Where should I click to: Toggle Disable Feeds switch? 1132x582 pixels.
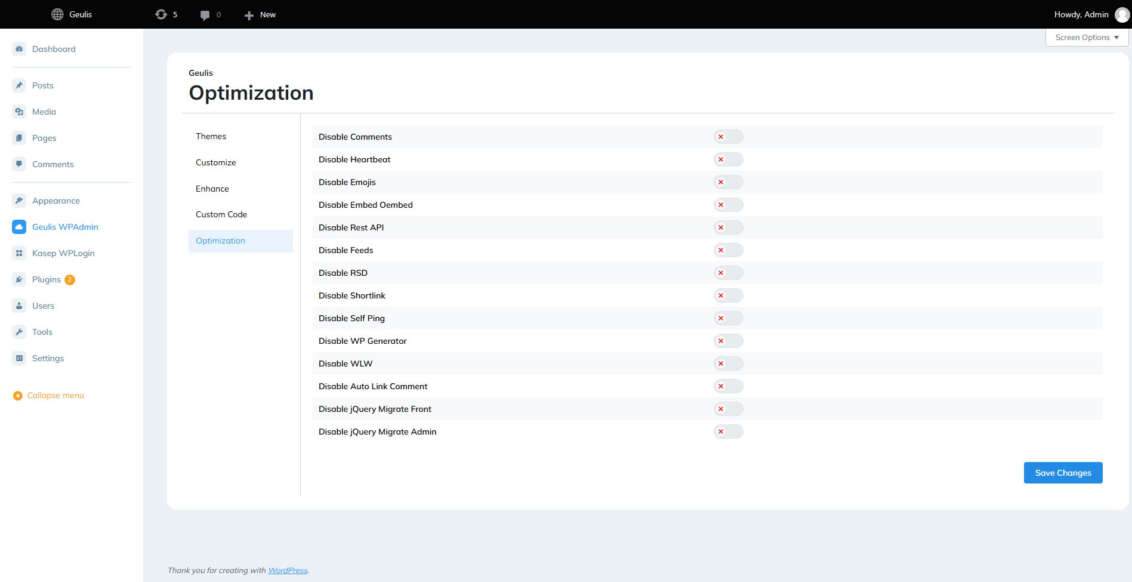pos(728,250)
